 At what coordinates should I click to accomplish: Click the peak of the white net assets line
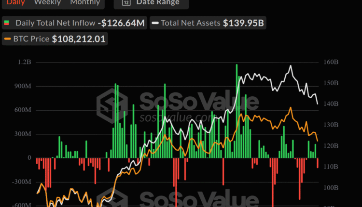(291, 66)
